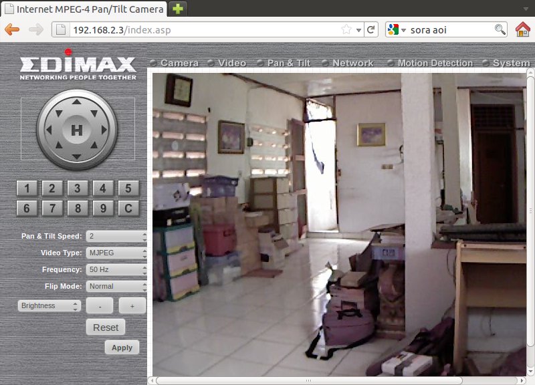Viewport: 535px width, 385px height.
Task: Go to preset position 9
Action: click(103, 209)
